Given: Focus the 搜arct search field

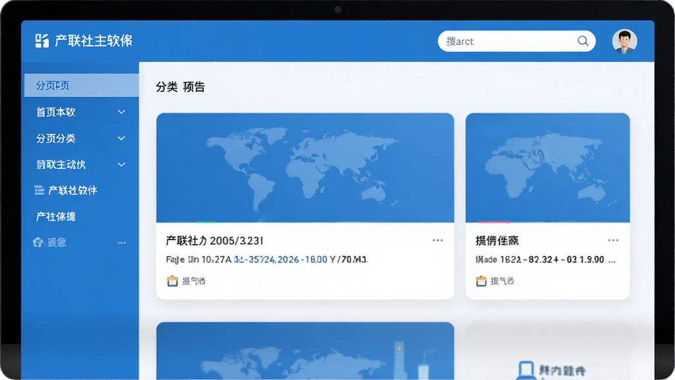Looking at the screenshot, I should (517, 42).
